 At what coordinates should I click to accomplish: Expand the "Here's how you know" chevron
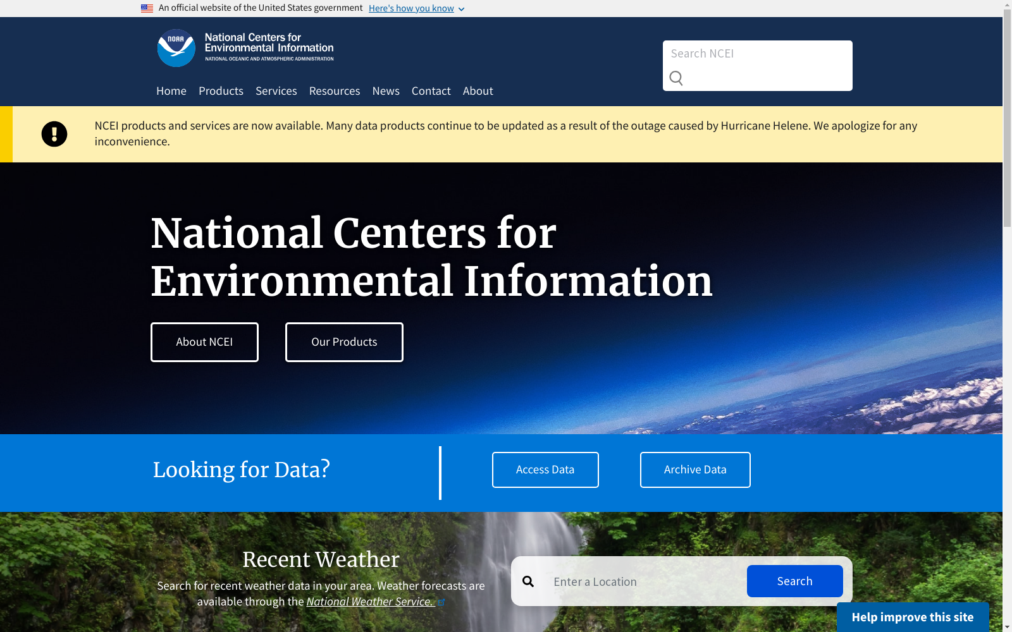(461, 9)
